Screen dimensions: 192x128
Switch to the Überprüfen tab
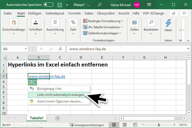106,13
